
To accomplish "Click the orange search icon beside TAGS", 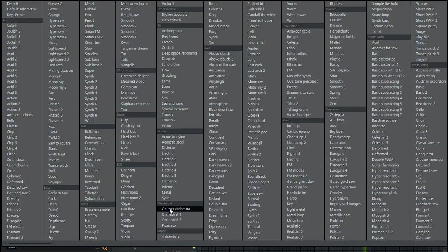I will point(104,248).
